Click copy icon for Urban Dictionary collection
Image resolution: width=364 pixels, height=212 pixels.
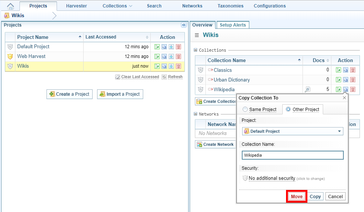click(x=346, y=80)
